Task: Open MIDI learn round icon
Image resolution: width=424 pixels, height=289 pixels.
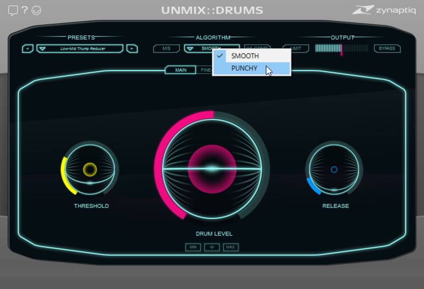Action: coord(37,10)
